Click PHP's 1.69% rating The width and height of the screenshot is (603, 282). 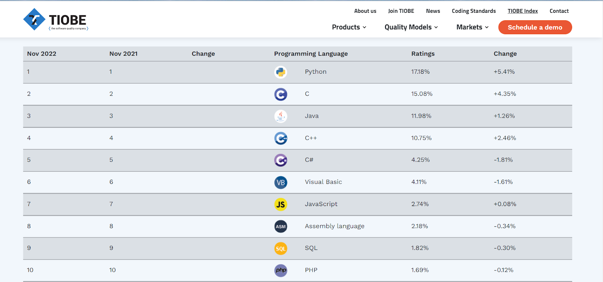coord(420,270)
